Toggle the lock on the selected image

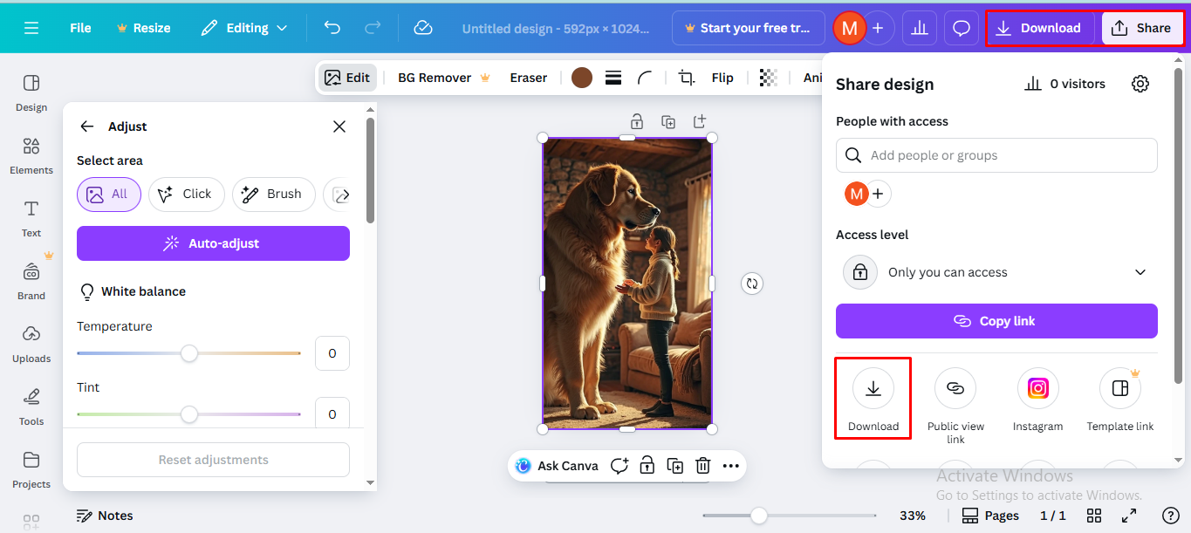point(647,466)
